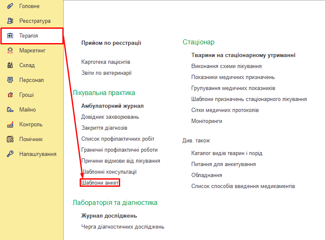Open Виконання схеми лікування
Screen dimensions: 325x240
[226, 66]
